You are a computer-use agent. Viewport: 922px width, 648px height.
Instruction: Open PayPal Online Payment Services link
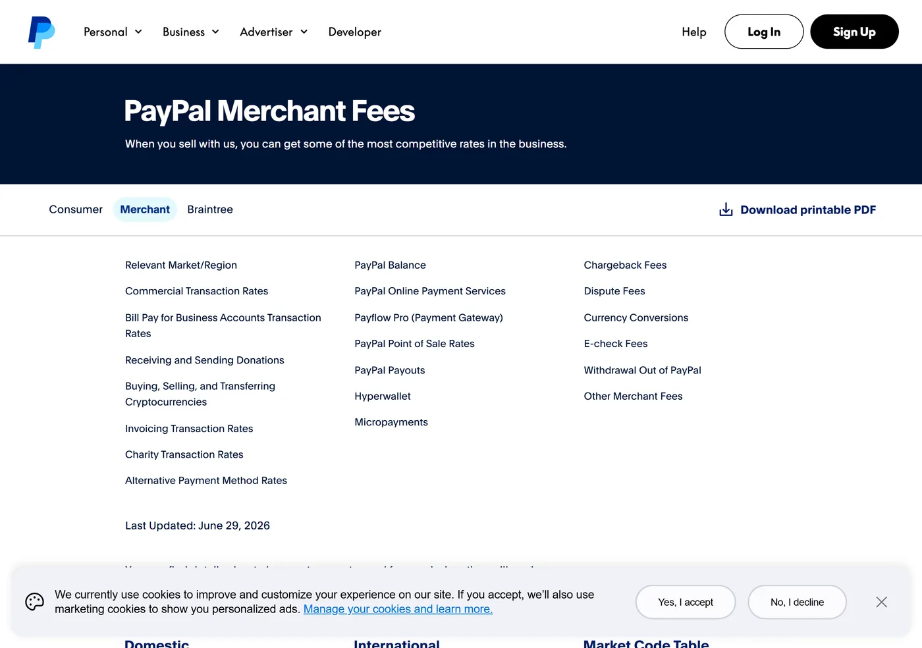click(430, 291)
